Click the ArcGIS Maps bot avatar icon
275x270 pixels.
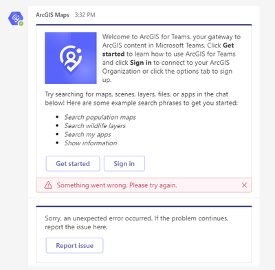[x=16, y=19]
